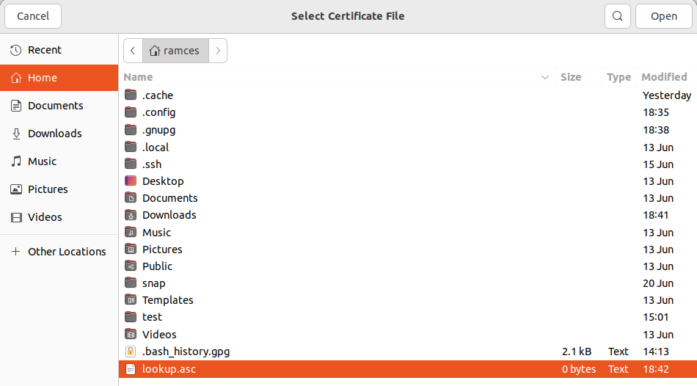
Task: Click the 15 Jun modified date
Action: [x=658, y=164]
